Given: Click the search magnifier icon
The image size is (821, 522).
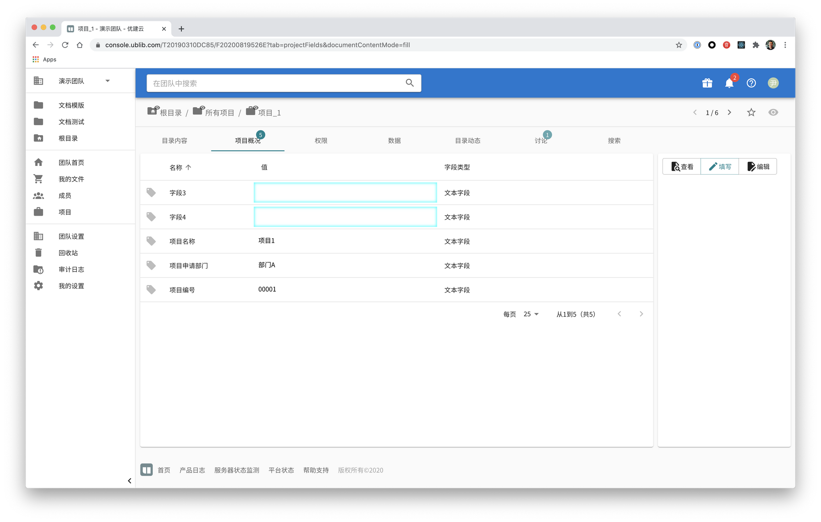Looking at the screenshot, I should (x=409, y=83).
